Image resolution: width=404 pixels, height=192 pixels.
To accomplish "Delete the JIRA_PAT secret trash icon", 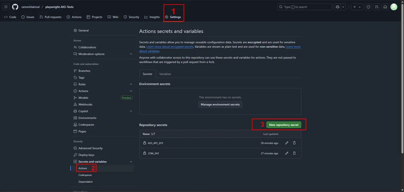I will pyautogui.click(x=294, y=153).
